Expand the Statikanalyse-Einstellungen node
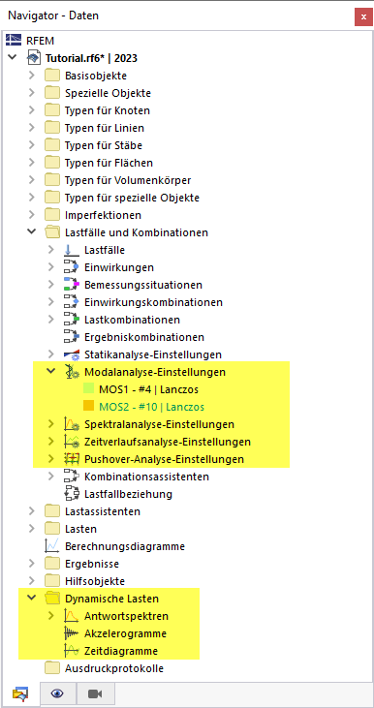The width and height of the screenshot is (374, 708). (x=51, y=354)
